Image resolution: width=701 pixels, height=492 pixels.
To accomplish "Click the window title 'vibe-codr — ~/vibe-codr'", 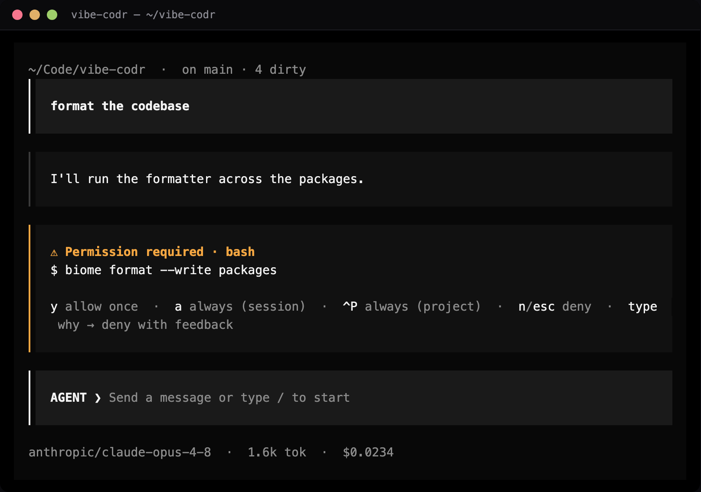I will click(x=143, y=15).
